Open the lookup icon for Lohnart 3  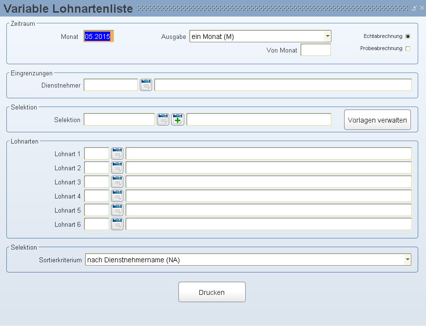click(117, 182)
